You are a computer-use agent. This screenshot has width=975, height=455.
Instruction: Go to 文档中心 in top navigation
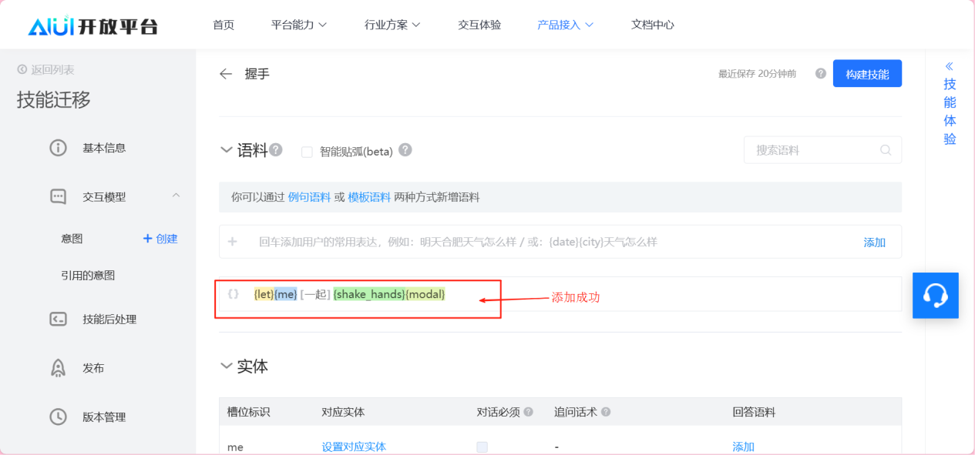pyautogui.click(x=652, y=25)
